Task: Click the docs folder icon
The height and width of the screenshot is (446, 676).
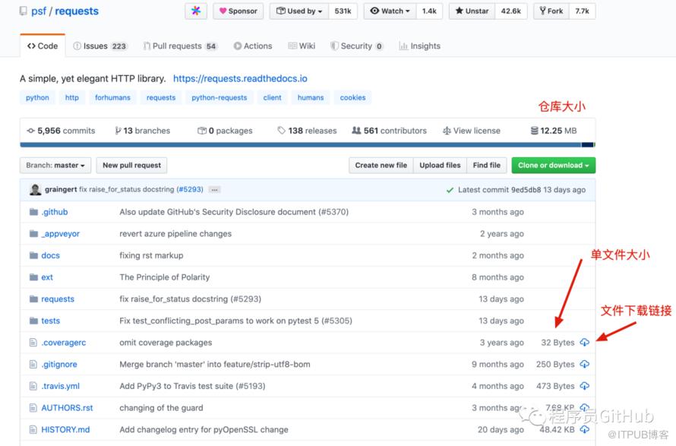Action: pos(33,255)
